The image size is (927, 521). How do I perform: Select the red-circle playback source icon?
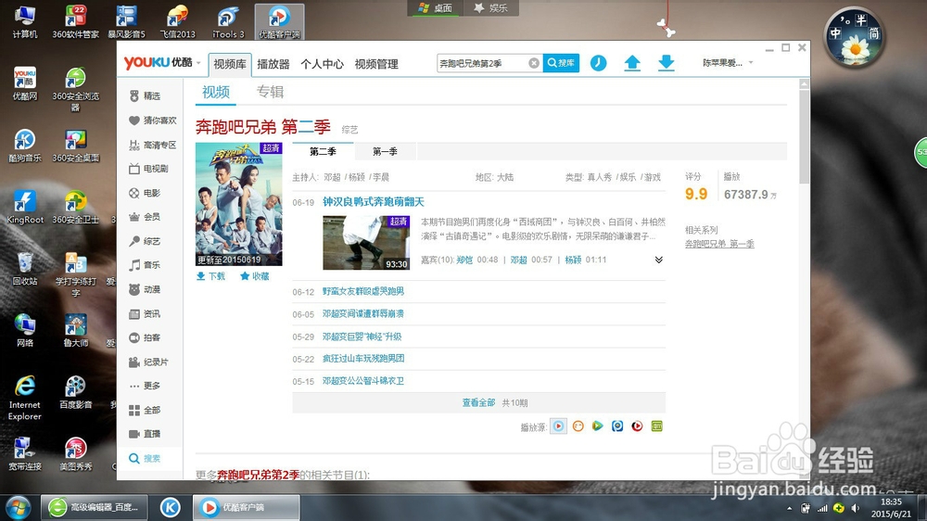637,426
